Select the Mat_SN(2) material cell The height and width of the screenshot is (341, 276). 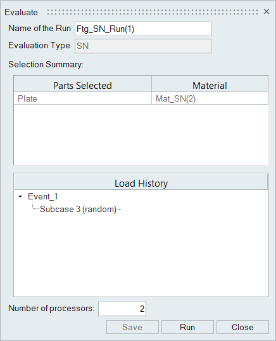coord(210,98)
